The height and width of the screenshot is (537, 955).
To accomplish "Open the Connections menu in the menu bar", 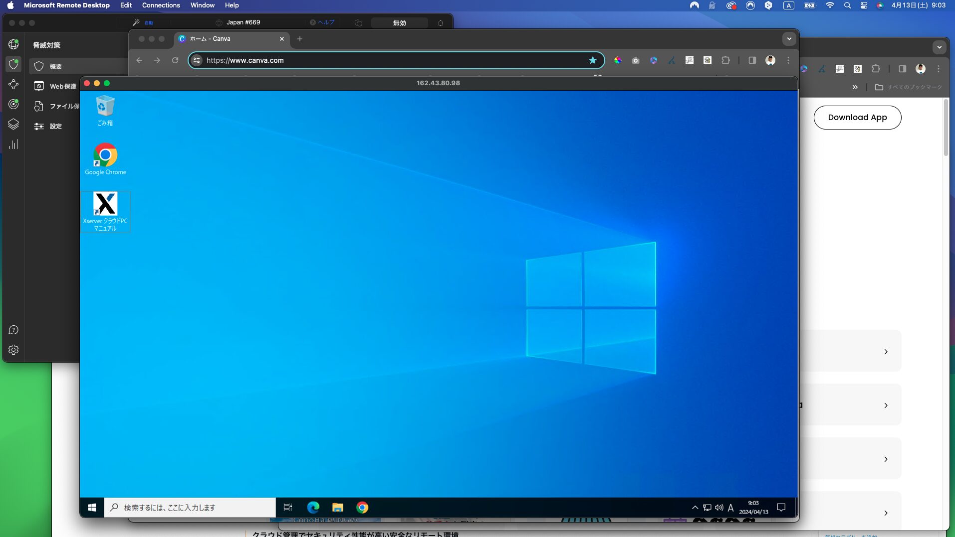I will coord(161,5).
